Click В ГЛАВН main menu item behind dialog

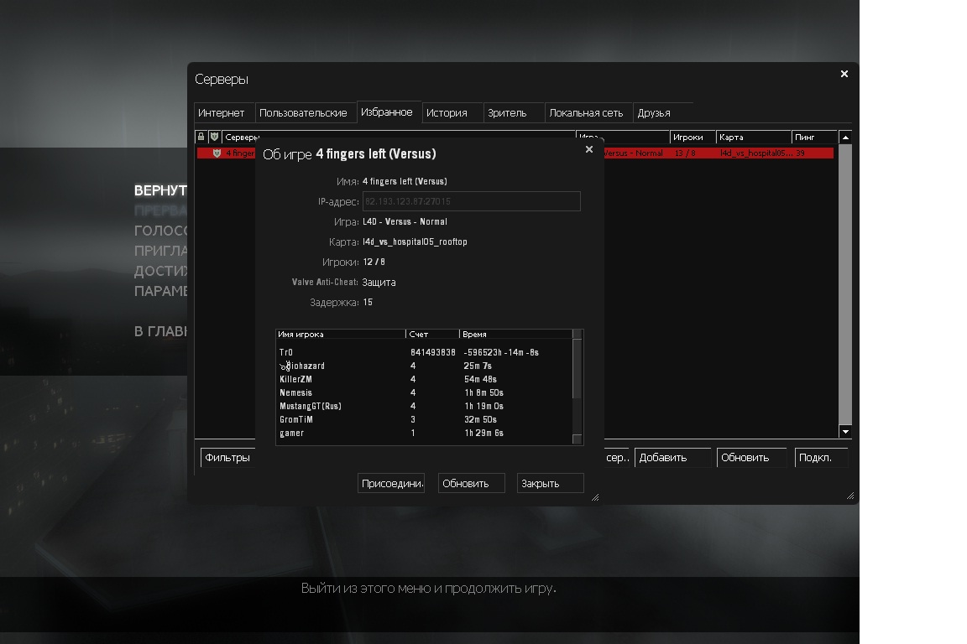[160, 331]
